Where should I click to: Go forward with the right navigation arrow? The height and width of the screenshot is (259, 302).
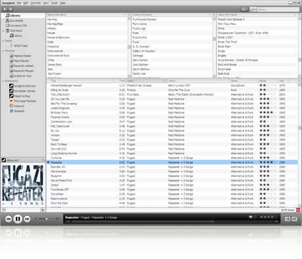10,9
